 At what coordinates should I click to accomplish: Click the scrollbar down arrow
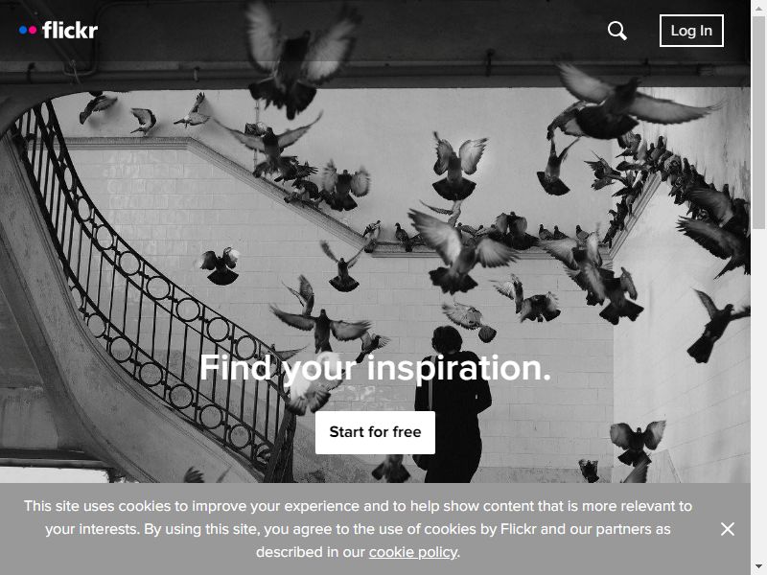pos(758,569)
